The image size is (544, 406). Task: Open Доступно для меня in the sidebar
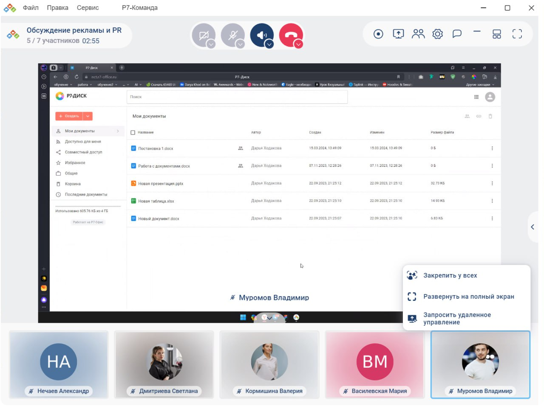click(83, 142)
